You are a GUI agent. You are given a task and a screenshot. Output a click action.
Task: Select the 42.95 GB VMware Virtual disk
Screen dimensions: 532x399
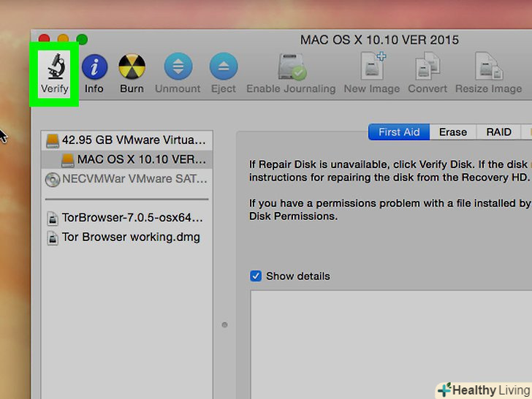coord(127,140)
